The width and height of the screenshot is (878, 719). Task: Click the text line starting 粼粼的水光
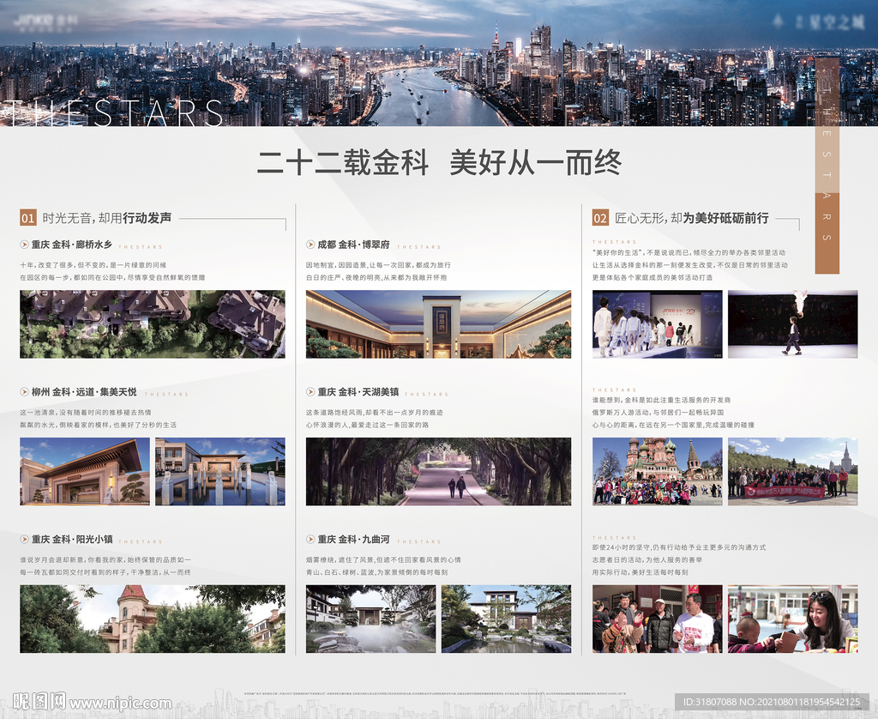pyautogui.click(x=98, y=425)
